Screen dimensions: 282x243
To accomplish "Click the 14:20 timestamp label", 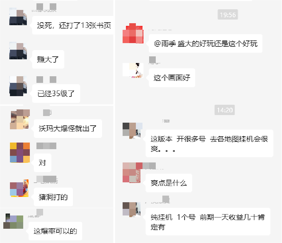I will point(225,110).
